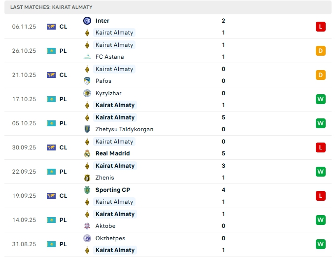
Task: Open the Real Madrid team link
Action: [x=112, y=153]
